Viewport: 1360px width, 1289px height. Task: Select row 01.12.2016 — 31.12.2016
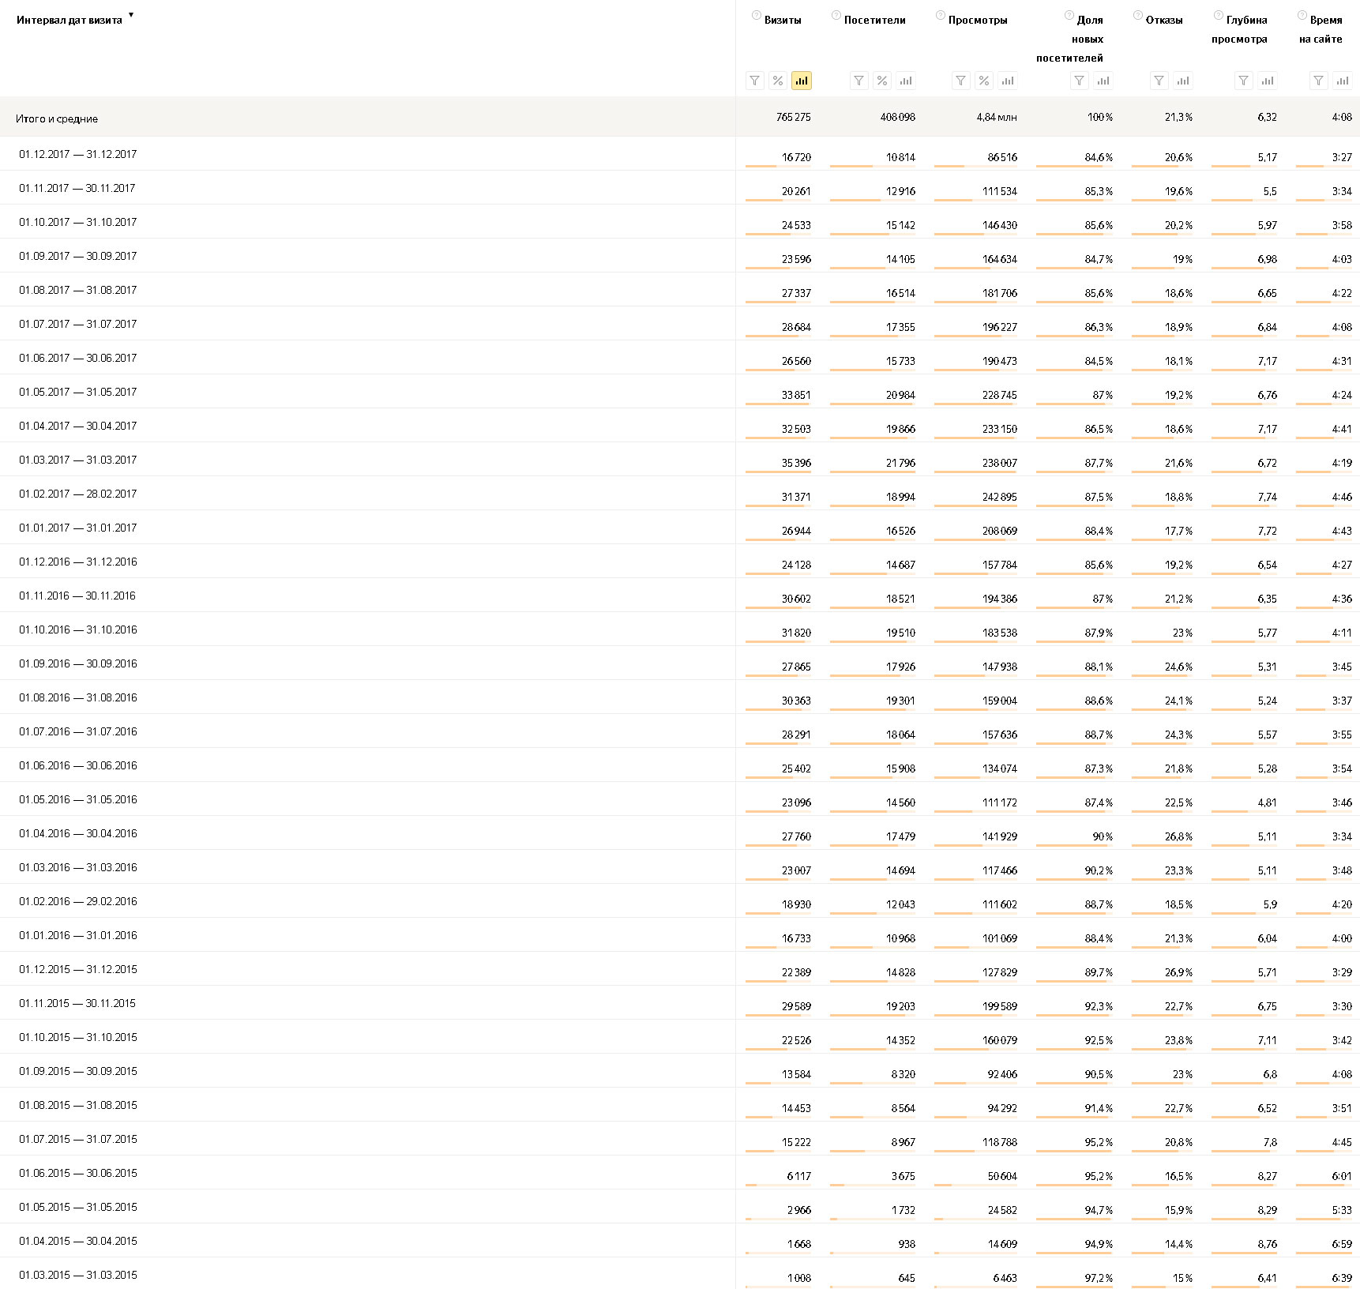click(78, 562)
